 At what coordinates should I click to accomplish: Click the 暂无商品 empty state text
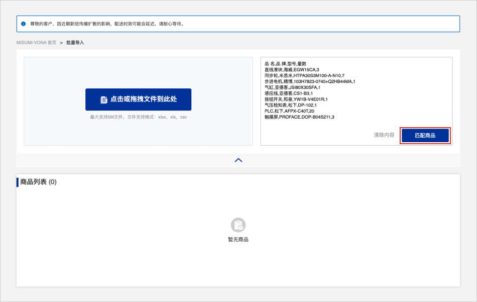tap(238, 240)
